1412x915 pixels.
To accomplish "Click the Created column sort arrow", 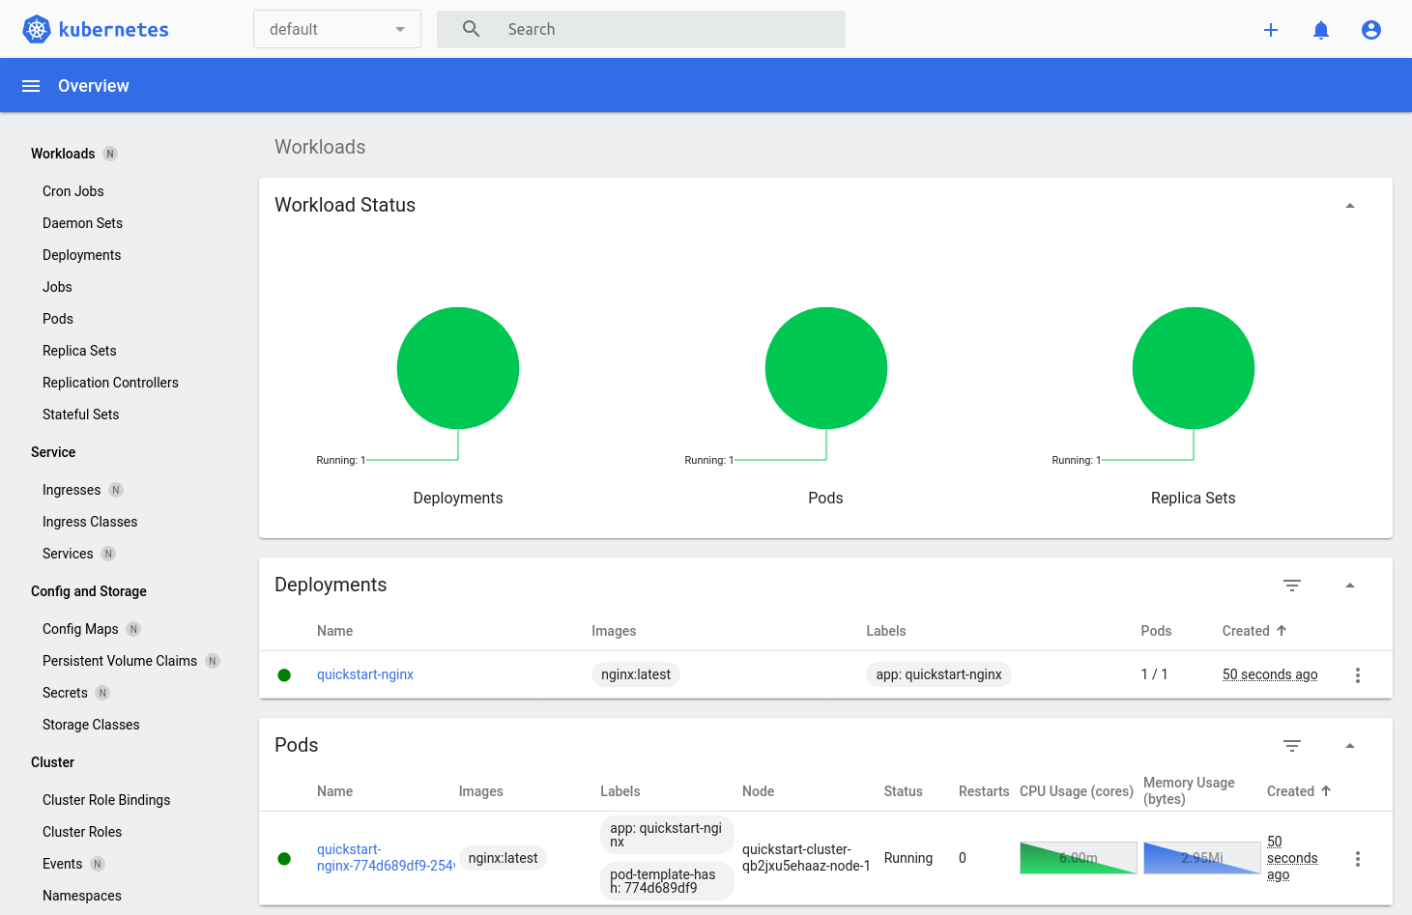I will (1281, 630).
